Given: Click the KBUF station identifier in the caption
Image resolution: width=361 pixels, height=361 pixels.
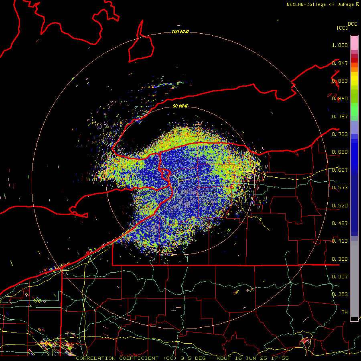Looking at the screenshot, I should (x=223, y=358).
